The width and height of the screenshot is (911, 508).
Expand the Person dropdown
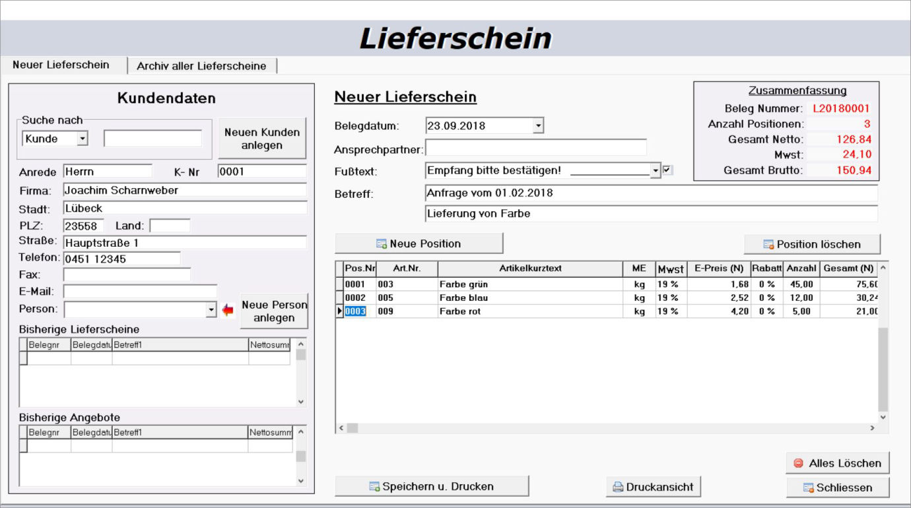(211, 310)
